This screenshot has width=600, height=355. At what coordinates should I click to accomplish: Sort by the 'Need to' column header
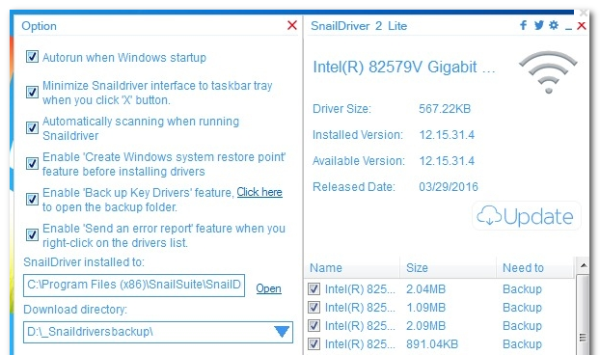click(x=535, y=268)
